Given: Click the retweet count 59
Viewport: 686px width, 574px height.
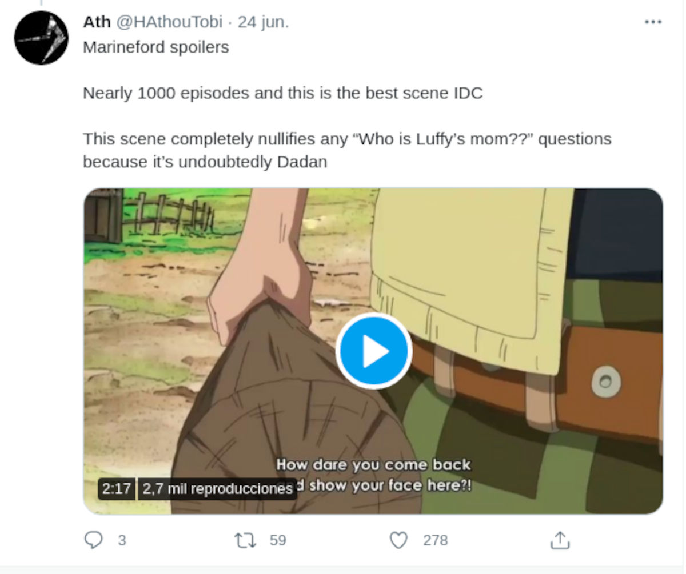Looking at the screenshot, I should click(x=278, y=540).
